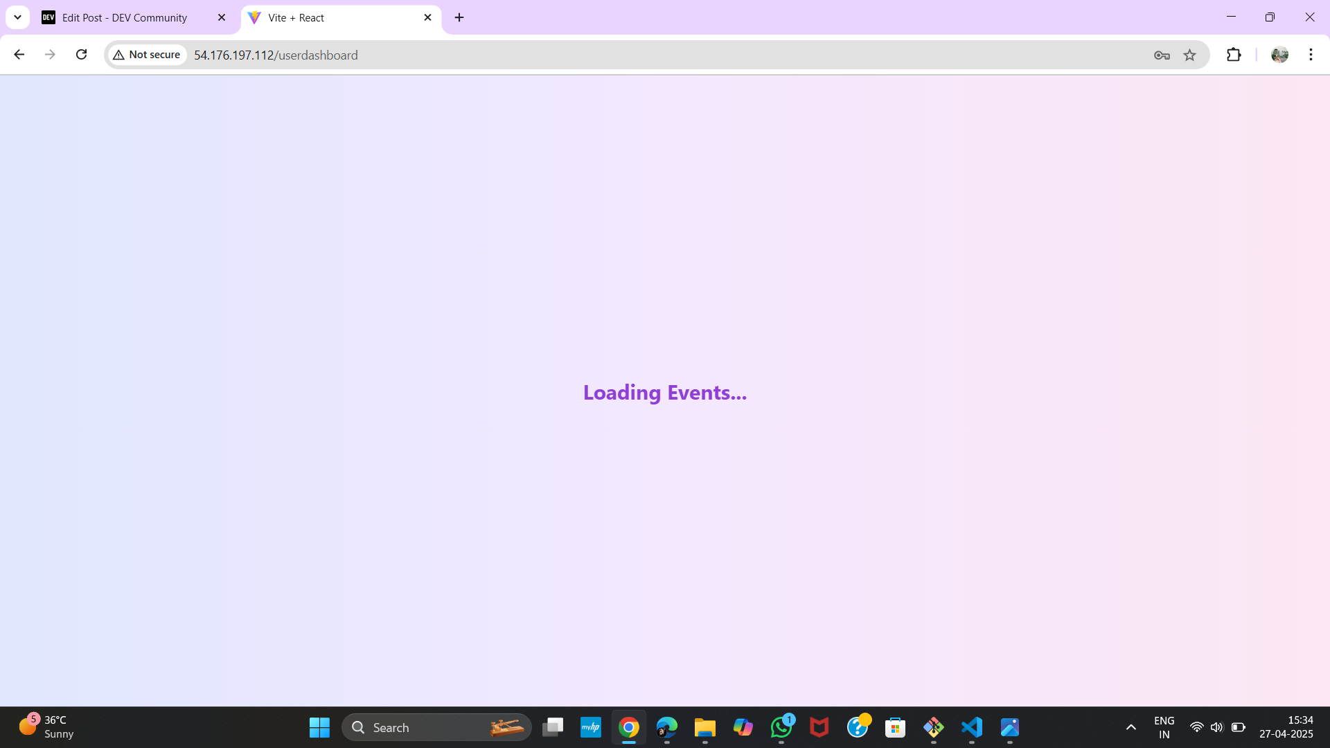Image resolution: width=1330 pixels, height=748 pixels.
Task: Click the Loading Events... text
Action: click(x=664, y=393)
